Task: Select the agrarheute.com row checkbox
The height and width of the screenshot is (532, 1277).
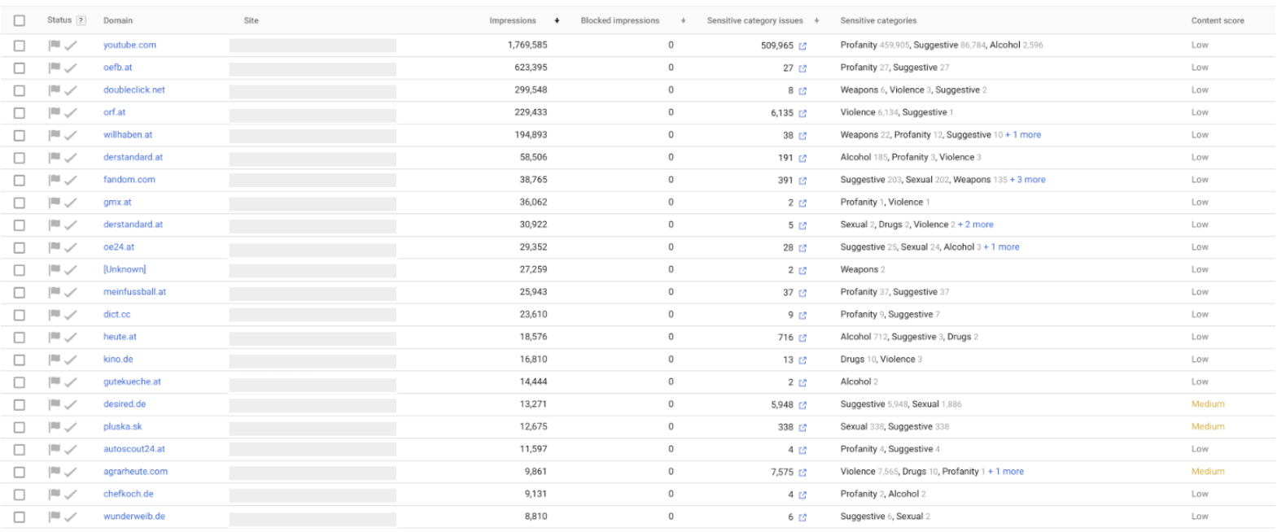Action: pos(20,472)
